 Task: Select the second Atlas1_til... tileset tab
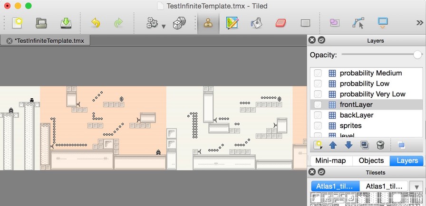pyautogui.click(x=384, y=187)
